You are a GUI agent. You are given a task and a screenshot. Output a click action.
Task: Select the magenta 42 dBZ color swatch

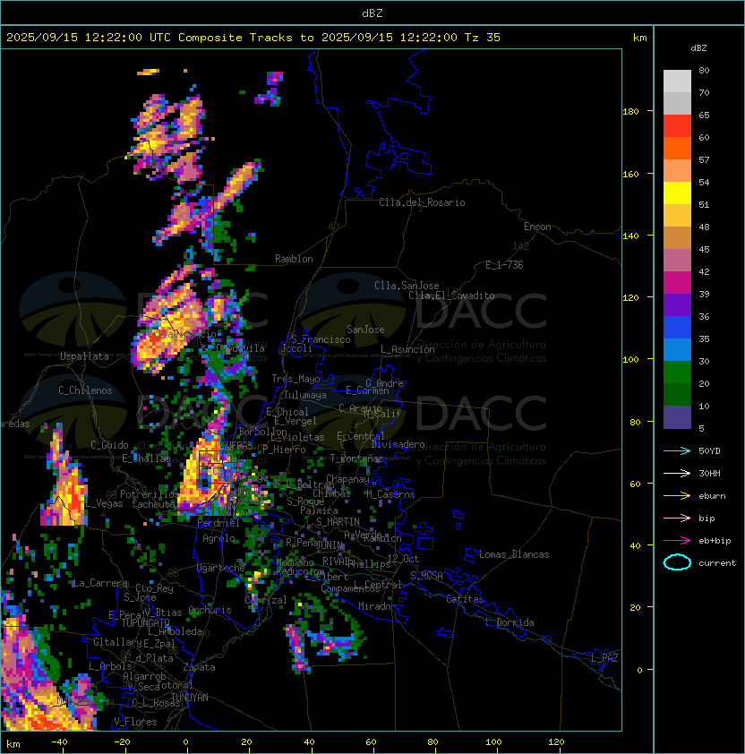pos(677,282)
